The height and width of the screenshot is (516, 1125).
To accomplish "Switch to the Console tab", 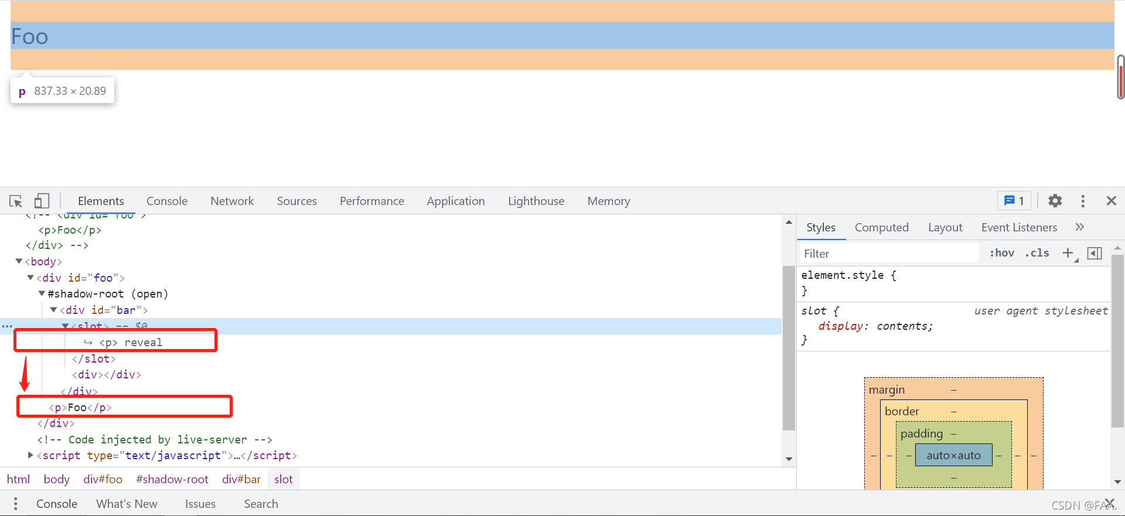I will coord(167,201).
